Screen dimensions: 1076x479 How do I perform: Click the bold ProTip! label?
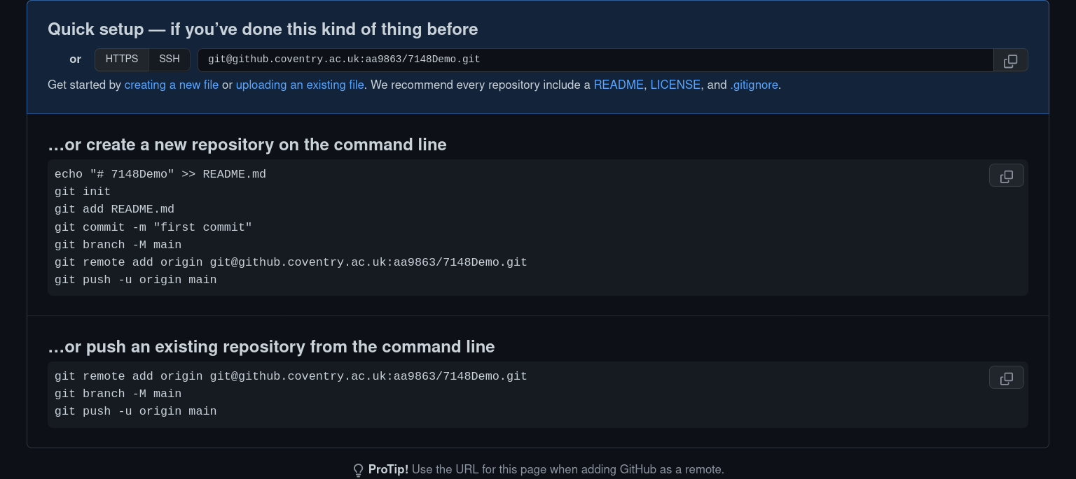[x=388, y=470]
